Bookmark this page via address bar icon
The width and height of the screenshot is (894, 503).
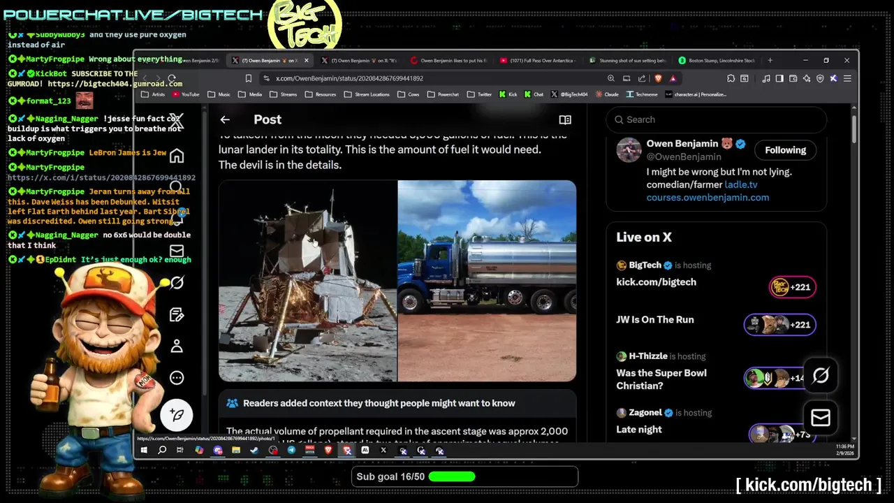248,78
